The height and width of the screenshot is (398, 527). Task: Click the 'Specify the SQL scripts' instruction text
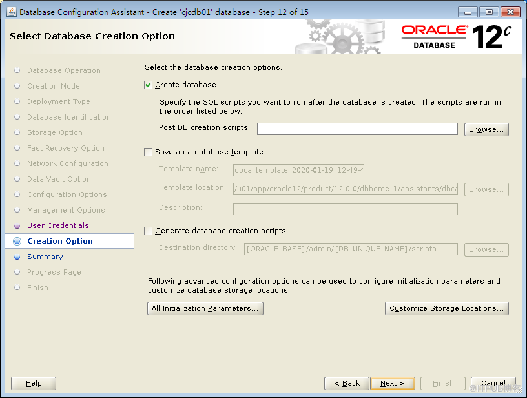coord(330,107)
